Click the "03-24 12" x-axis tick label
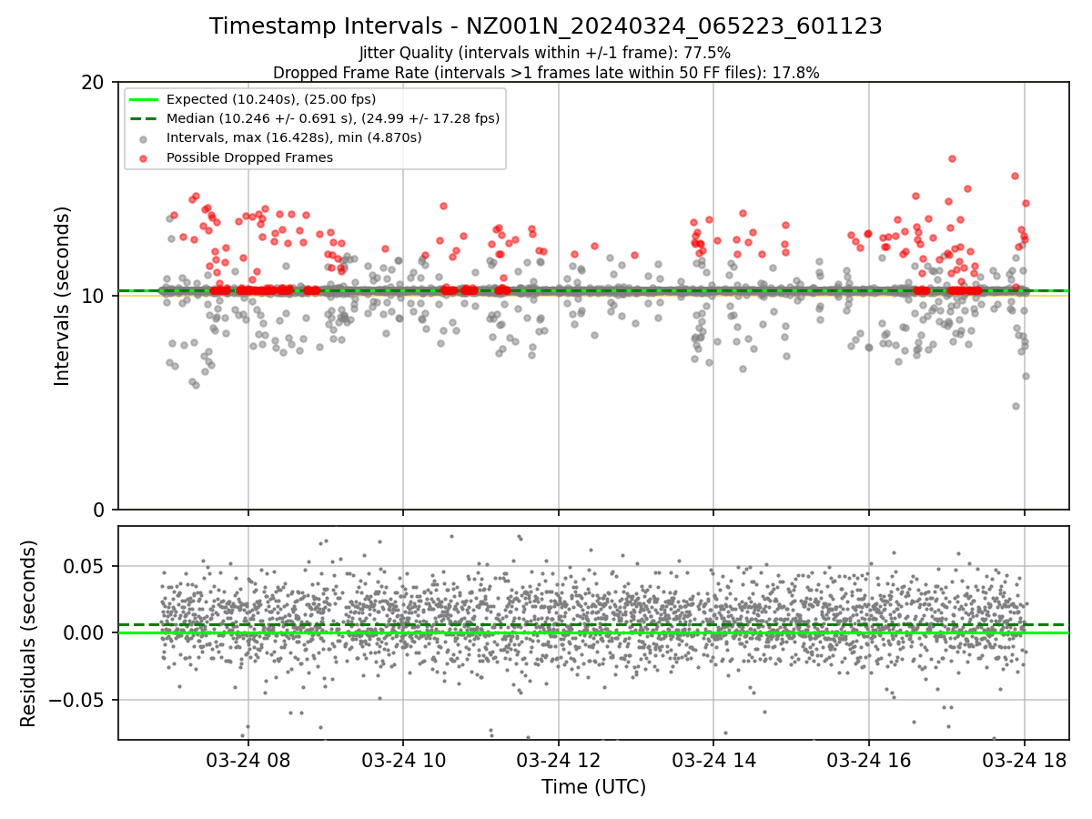The height and width of the screenshot is (819, 1092). (559, 760)
